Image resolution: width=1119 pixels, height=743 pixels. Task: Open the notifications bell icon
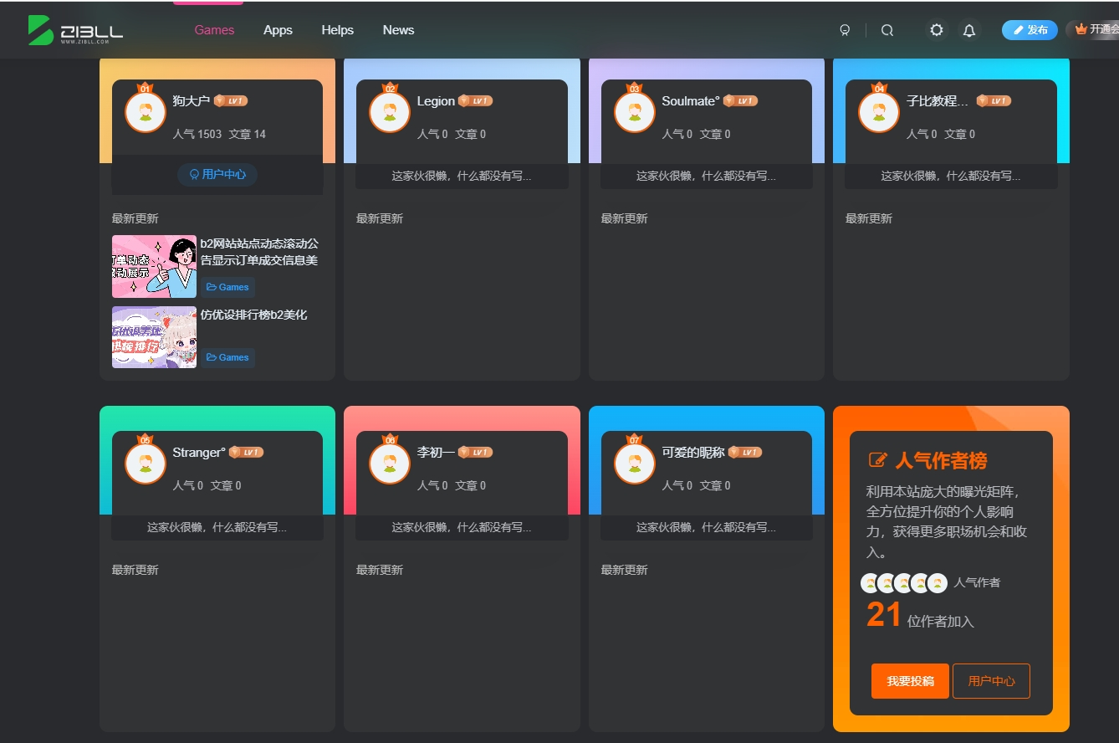(969, 30)
